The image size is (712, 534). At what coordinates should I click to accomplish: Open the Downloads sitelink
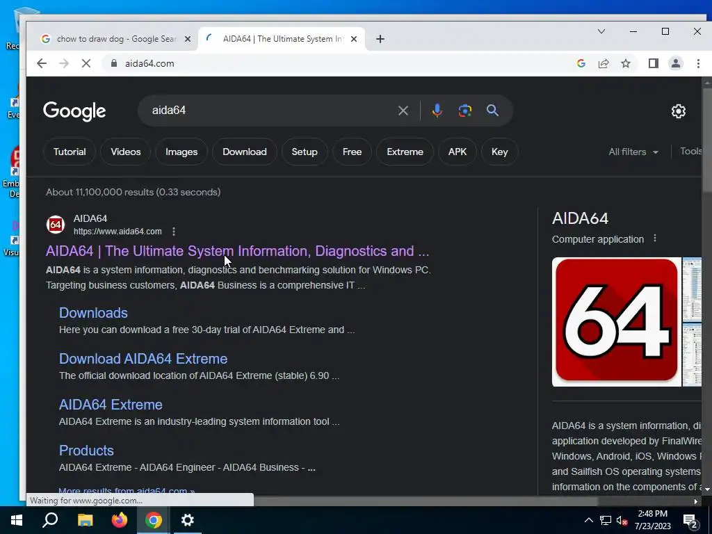[93, 313]
